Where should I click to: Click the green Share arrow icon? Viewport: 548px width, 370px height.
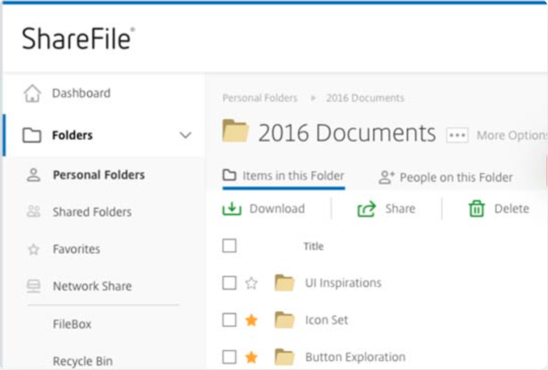pyautogui.click(x=366, y=209)
